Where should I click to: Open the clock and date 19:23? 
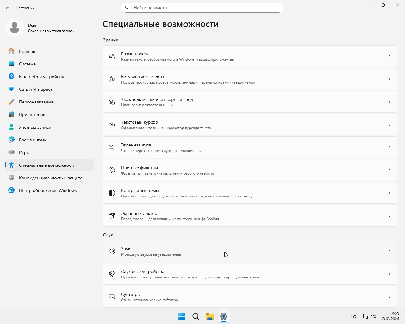[x=390, y=316]
